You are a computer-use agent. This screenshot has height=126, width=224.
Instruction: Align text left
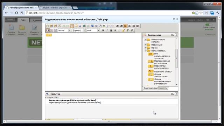[x=125, y=26]
